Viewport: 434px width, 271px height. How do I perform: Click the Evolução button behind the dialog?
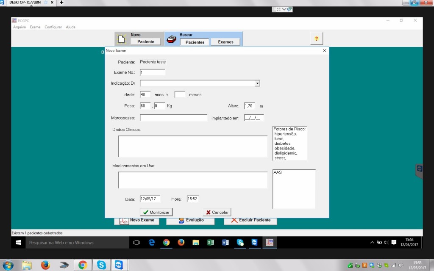[190, 221]
